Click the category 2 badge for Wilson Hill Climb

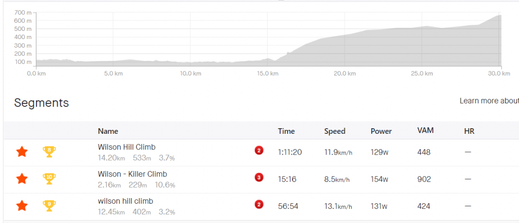(259, 151)
